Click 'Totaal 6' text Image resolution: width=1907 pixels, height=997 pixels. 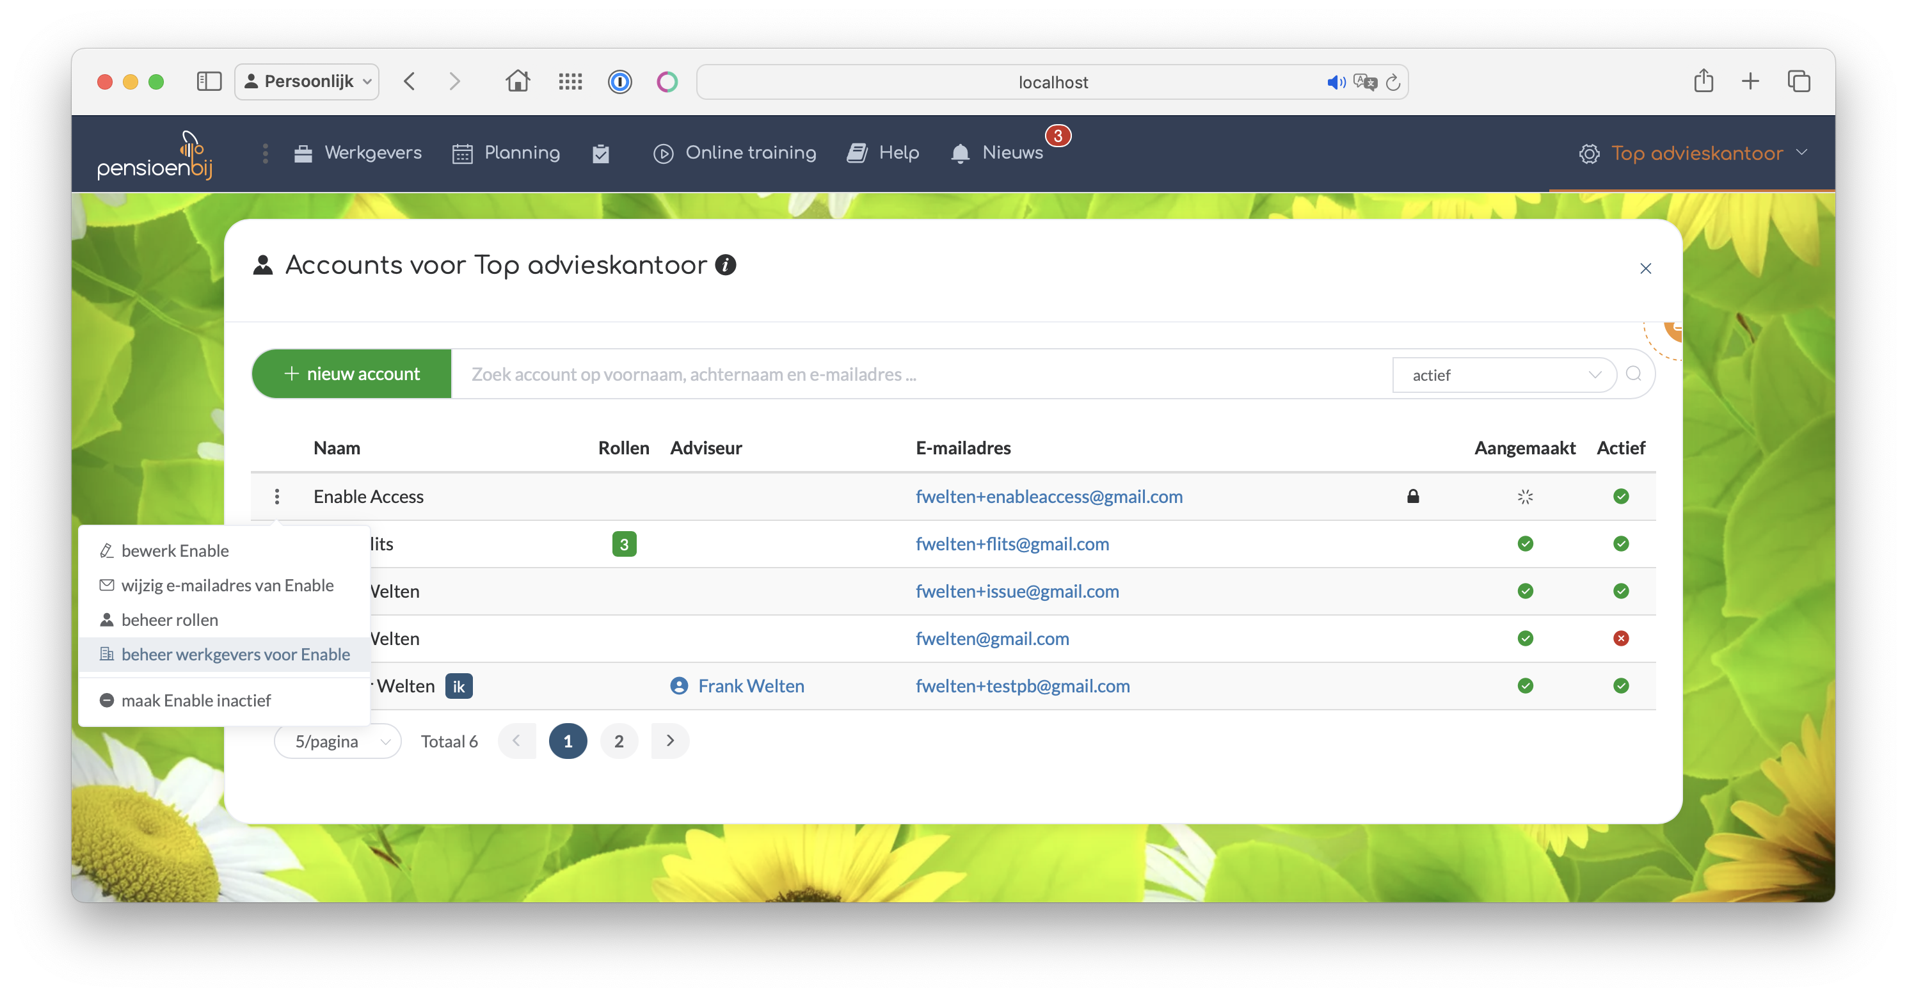449,741
